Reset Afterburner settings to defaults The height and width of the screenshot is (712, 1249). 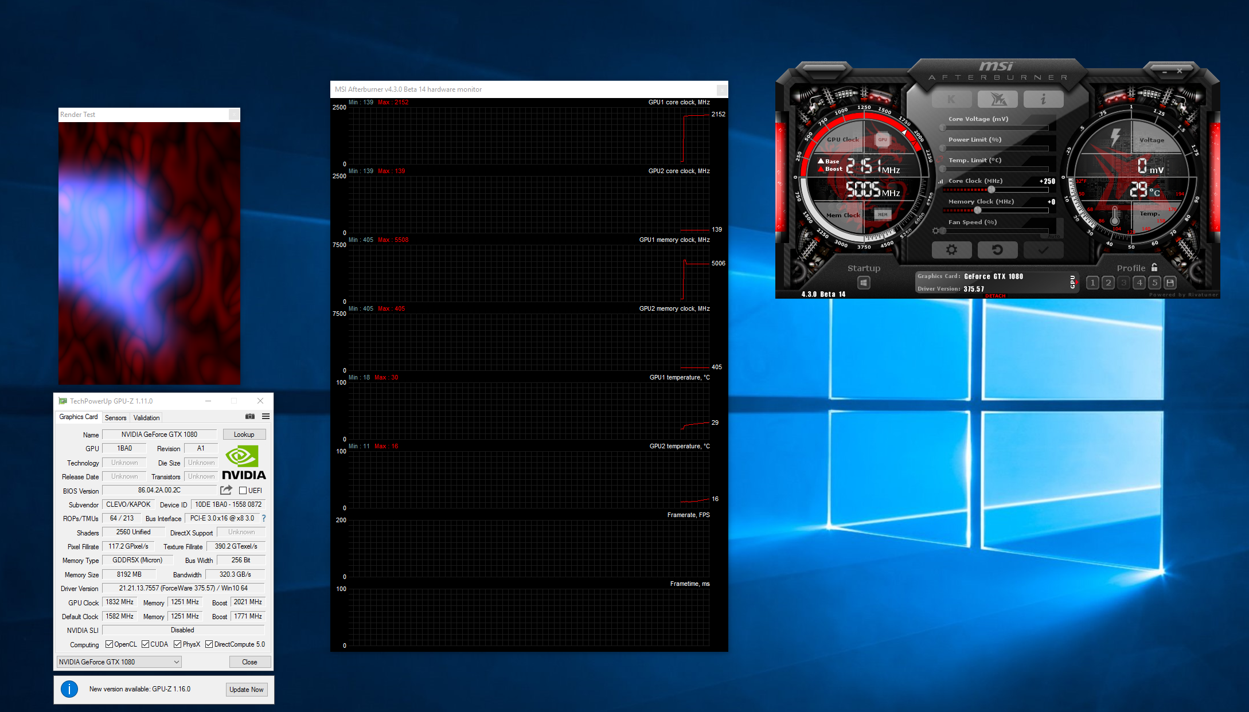(x=997, y=250)
